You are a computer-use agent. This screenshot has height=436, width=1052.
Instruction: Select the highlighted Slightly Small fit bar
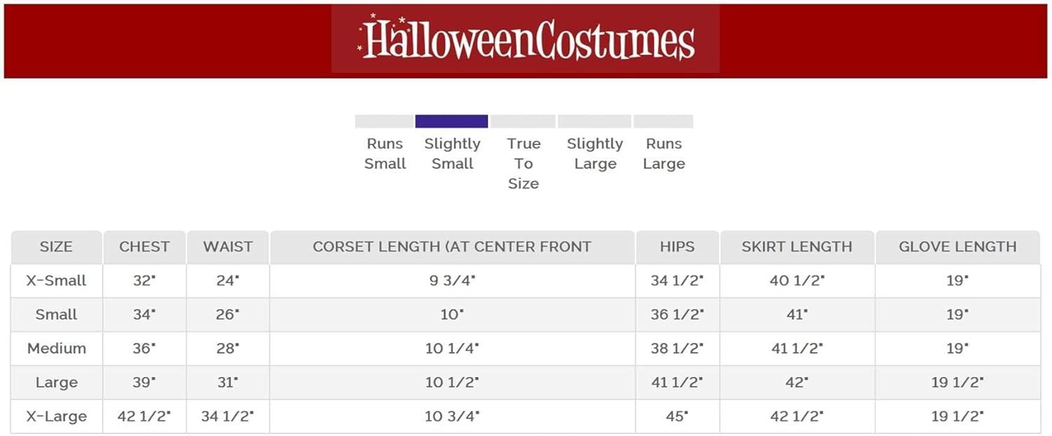tap(452, 121)
